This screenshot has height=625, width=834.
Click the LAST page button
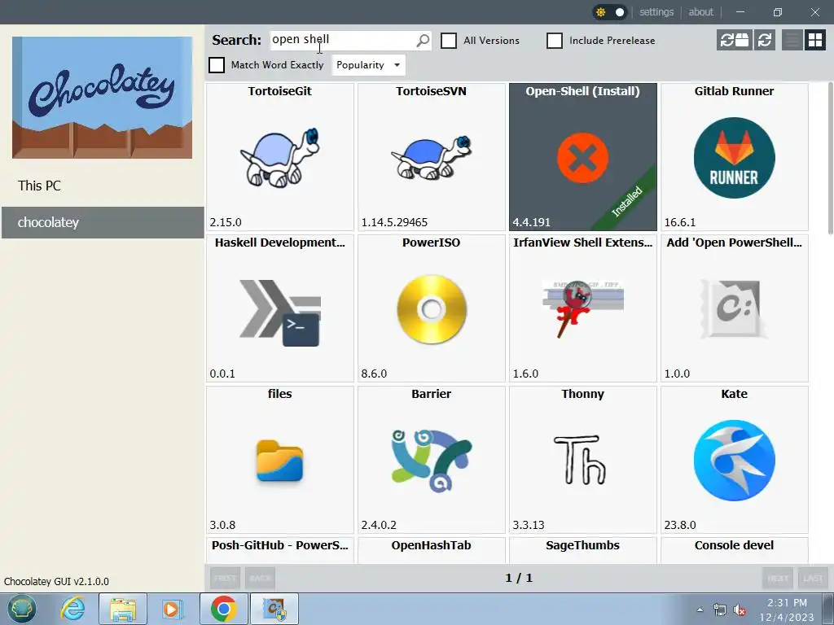pos(813,579)
